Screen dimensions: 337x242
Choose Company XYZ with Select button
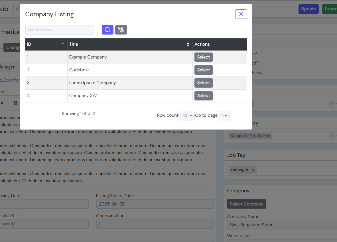[203, 96]
